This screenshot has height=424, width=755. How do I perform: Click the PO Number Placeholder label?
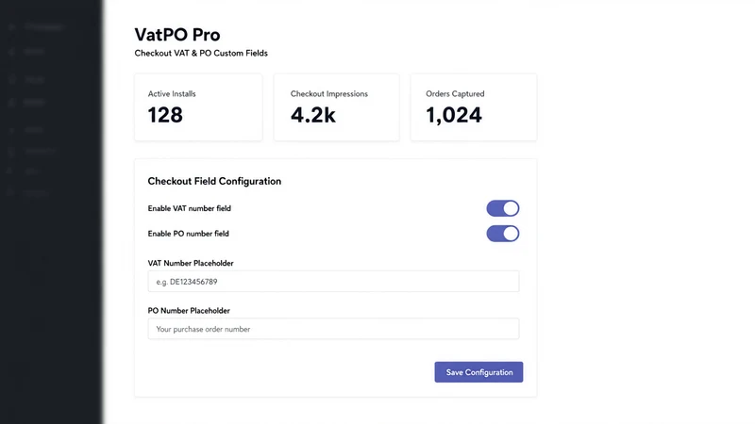click(x=189, y=311)
